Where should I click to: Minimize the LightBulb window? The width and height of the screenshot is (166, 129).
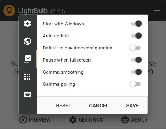[x=157, y=11]
